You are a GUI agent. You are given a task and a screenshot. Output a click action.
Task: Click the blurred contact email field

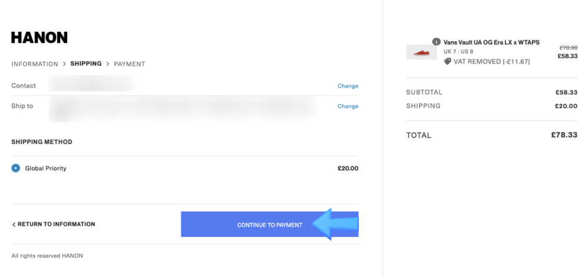pyautogui.click(x=93, y=85)
